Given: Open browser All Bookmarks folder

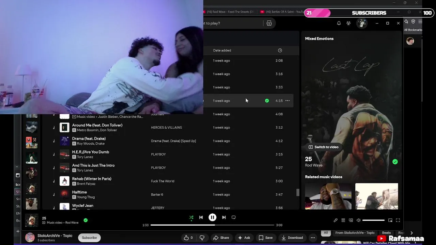Looking at the screenshot, I should pyautogui.click(x=413, y=30).
